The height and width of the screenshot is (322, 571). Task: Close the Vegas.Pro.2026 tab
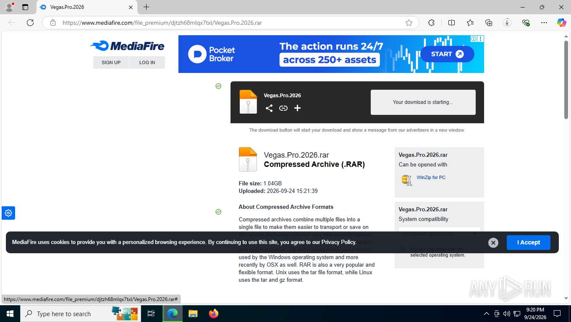pos(131,7)
